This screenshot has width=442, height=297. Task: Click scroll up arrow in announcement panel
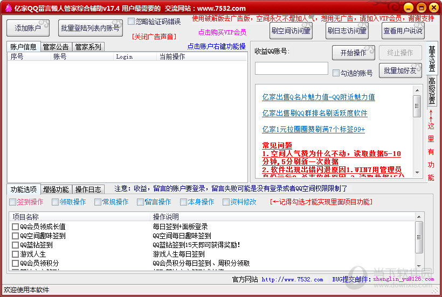[x=417, y=90]
